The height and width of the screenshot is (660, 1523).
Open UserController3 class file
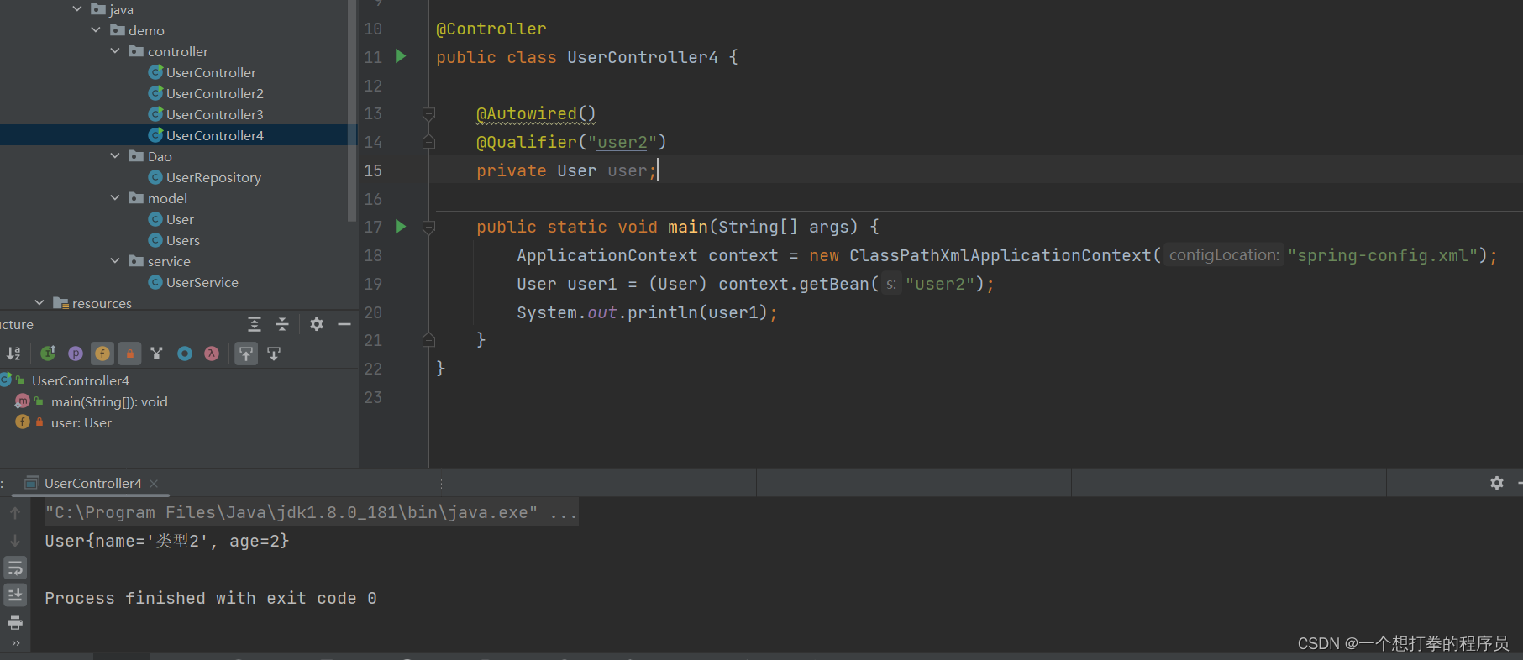click(214, 114)
